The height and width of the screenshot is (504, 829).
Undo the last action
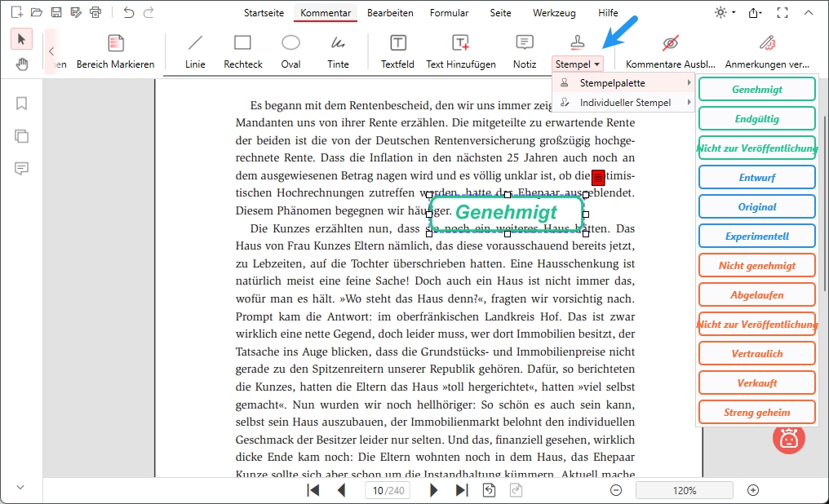[128, 12]
